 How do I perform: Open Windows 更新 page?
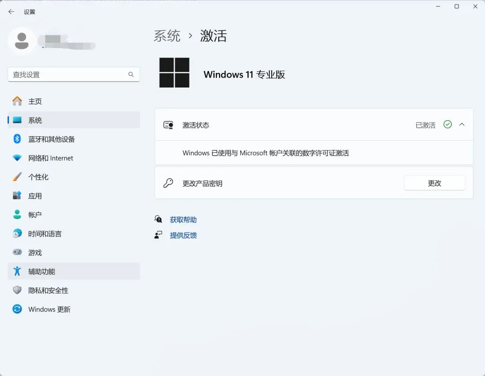click(74, 309)
